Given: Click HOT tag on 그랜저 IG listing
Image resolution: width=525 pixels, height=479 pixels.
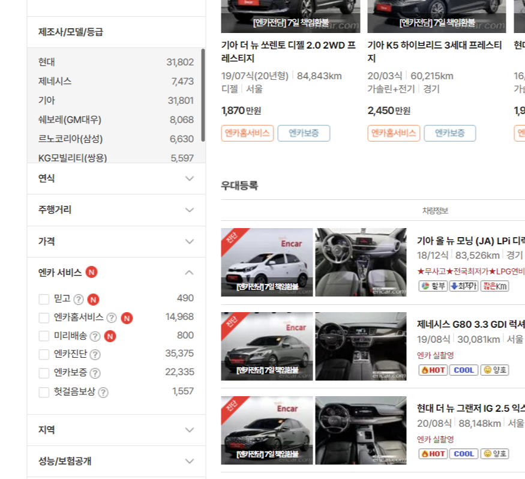Looking at the screenshot, I should [x=433, y=454].
